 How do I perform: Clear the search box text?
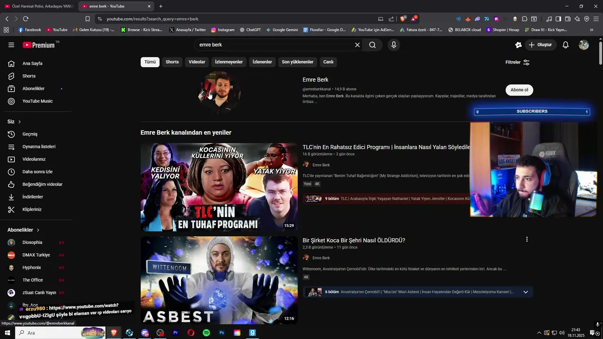(357, 45)
